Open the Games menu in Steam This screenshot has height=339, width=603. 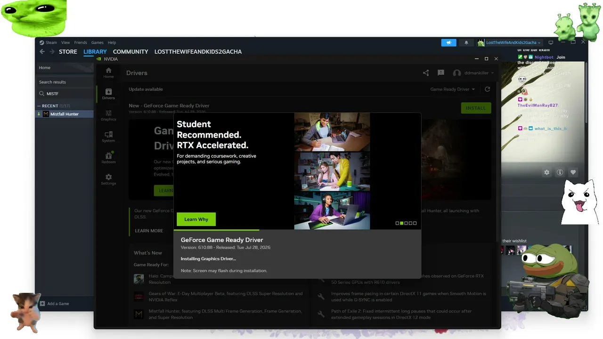coord(98,43)
